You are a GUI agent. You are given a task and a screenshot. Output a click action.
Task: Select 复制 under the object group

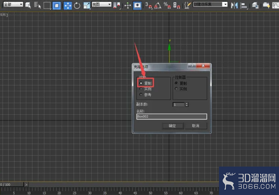141,83
